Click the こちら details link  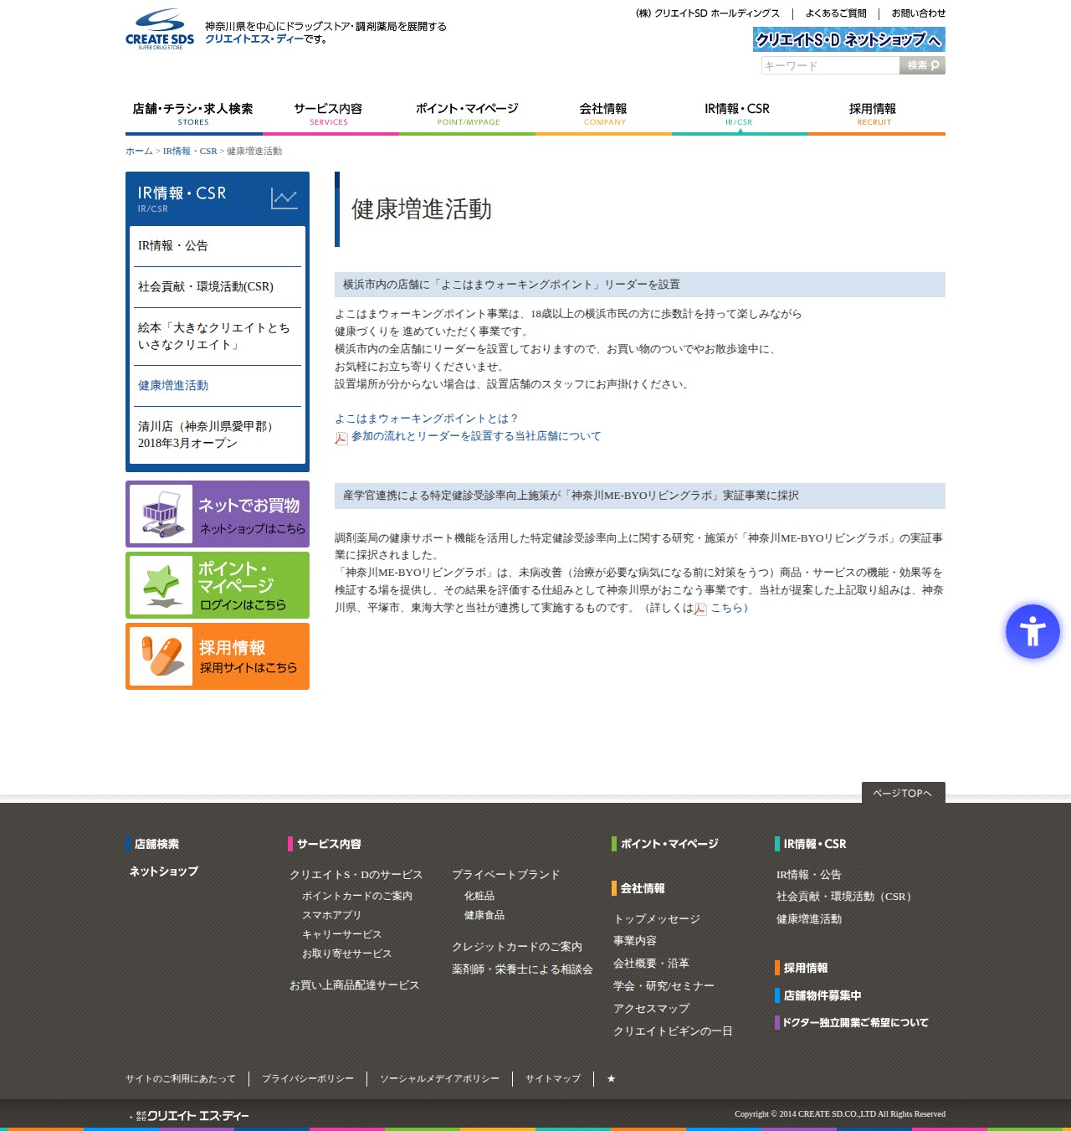pyautogui.click(x=726, y=608)
